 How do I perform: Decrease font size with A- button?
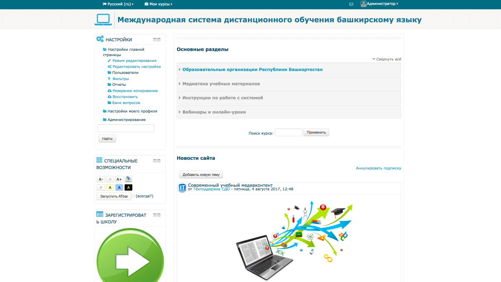[101, 179]
